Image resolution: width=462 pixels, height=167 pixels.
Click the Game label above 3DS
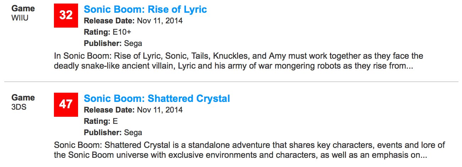pos(23,97)
